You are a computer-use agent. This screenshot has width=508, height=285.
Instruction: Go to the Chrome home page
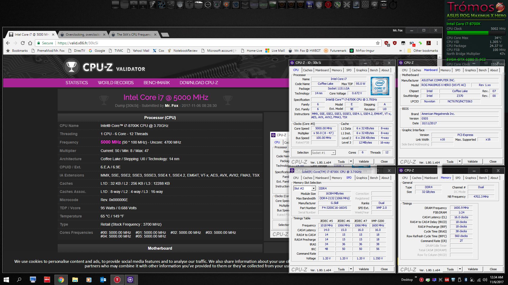[x=30, y=43]
